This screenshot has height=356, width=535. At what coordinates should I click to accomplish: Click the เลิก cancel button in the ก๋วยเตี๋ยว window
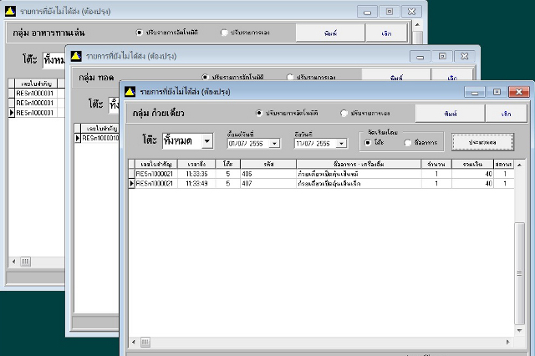pos(507,114)
